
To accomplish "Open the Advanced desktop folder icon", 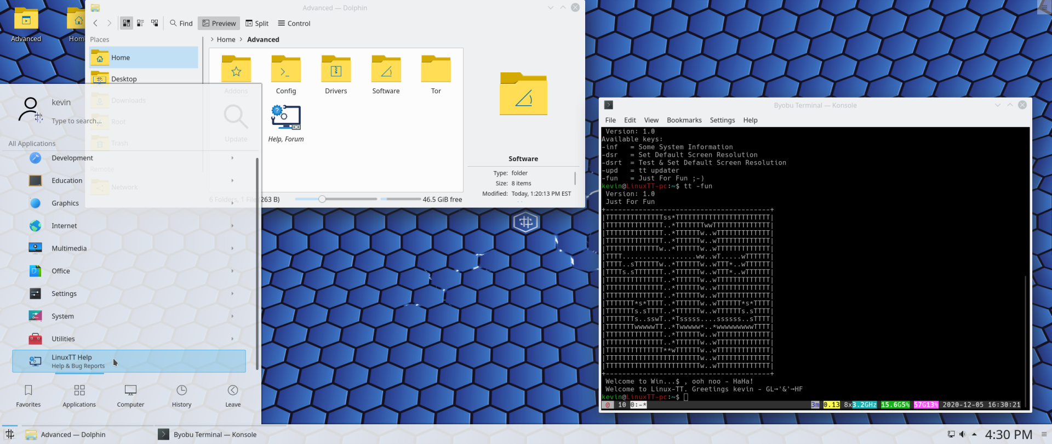I will [x=26, y=25].
